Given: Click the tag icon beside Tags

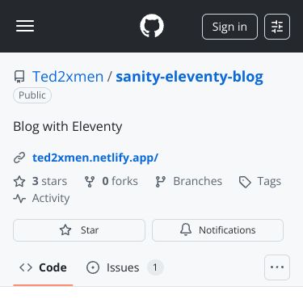Looking at the screenshot, I should click(245, 182).
